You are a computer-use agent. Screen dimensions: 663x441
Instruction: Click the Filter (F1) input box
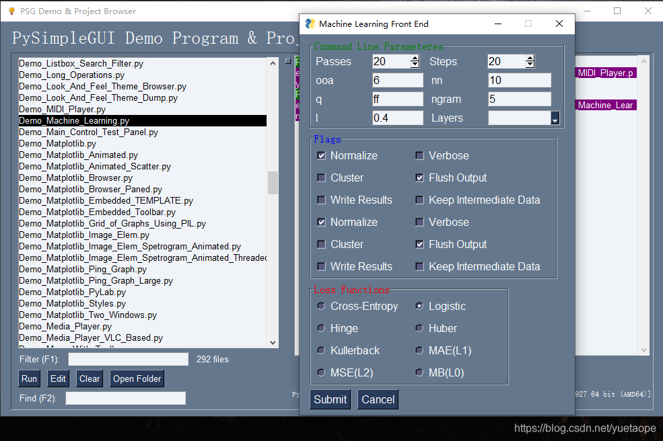point(128,359)
